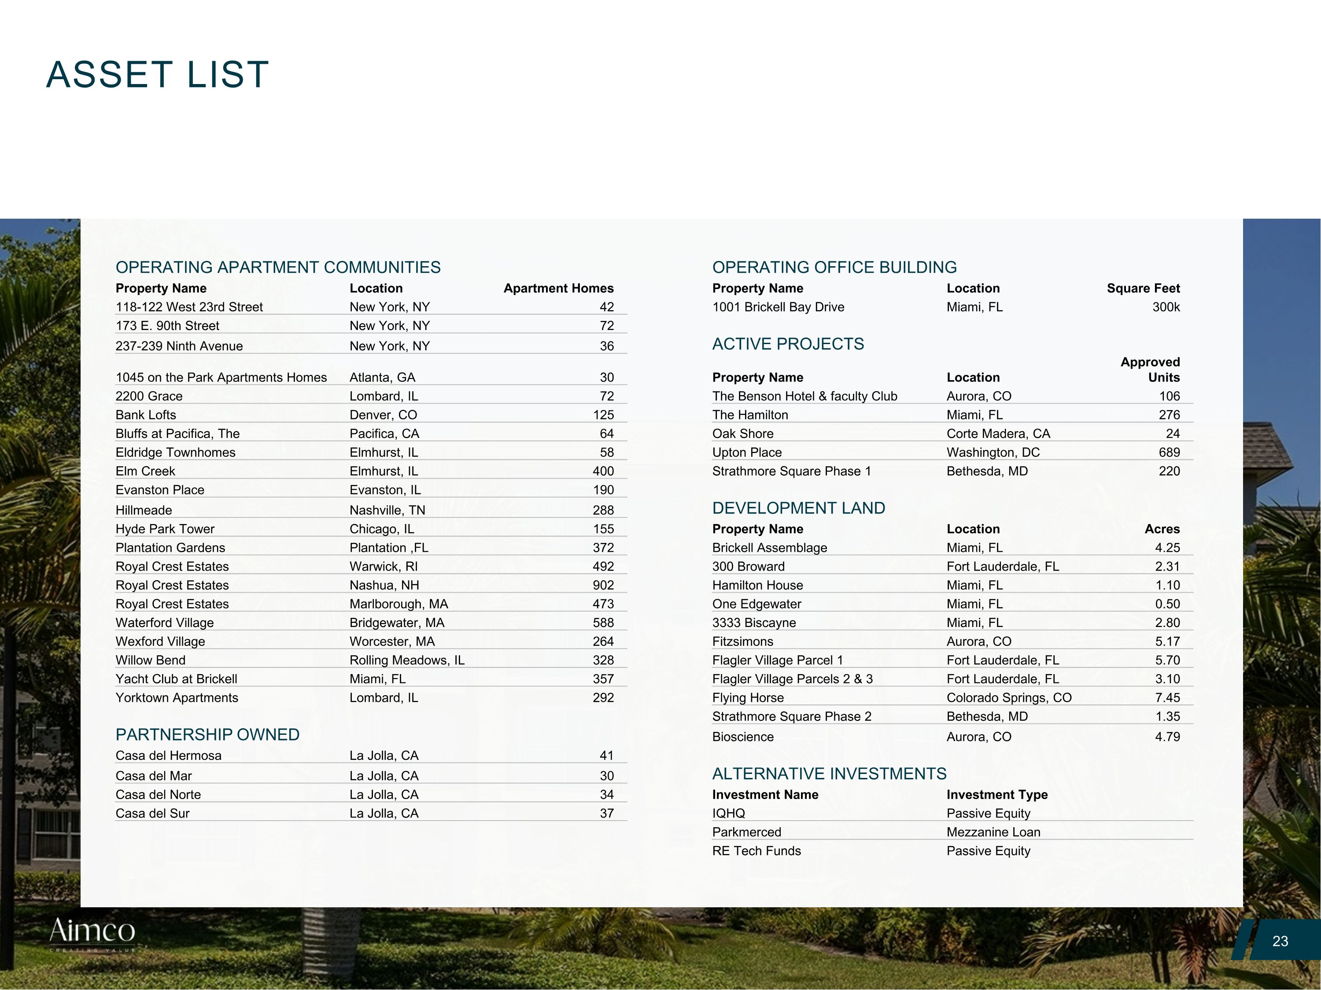Select the Operating Office Building heading
Screen dimensions: 1321x990
pyautogui.click(x=834, y=268)
